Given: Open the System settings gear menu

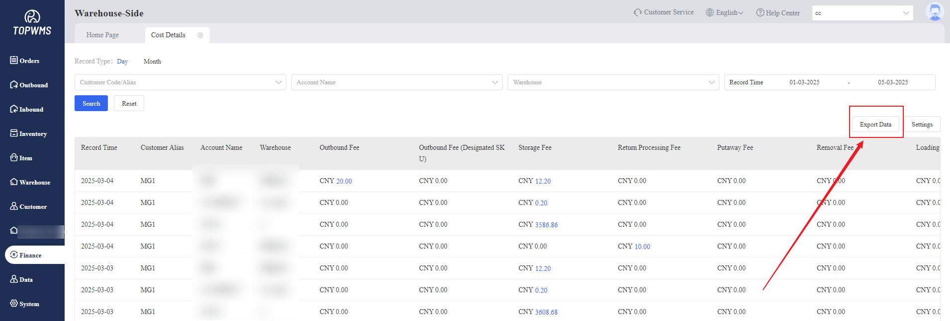Looking at the screenshot, I should pyautogui.click(x=24, y=304).
